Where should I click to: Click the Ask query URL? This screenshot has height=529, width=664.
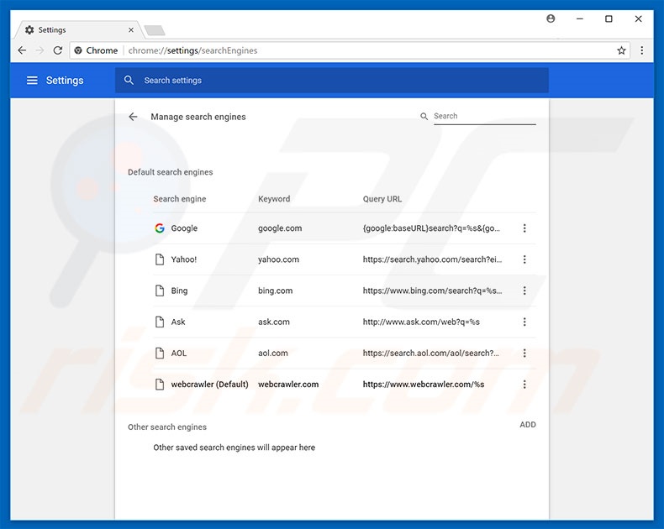(421, 322)
